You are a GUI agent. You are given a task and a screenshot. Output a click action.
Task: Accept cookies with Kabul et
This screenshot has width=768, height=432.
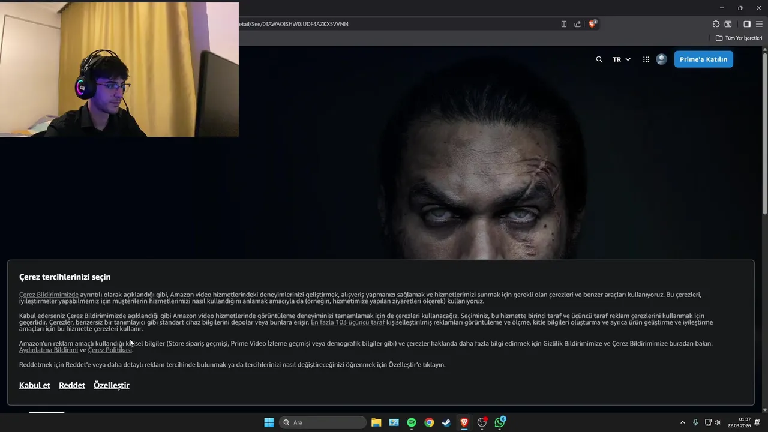click(35, 385)
